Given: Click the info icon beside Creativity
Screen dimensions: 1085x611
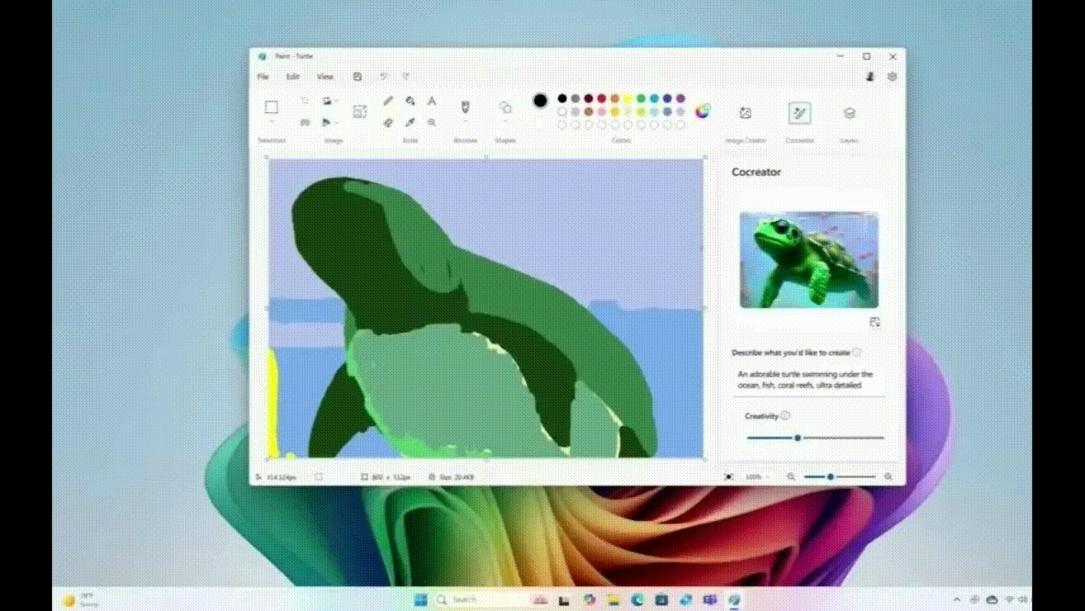Looking at the screenshot, I should [785, 416].
